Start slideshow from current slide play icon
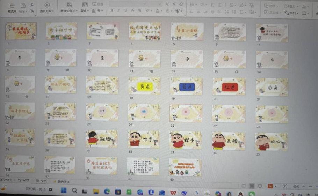This screenshot has width=318, height=196. [x=47, y=5]
